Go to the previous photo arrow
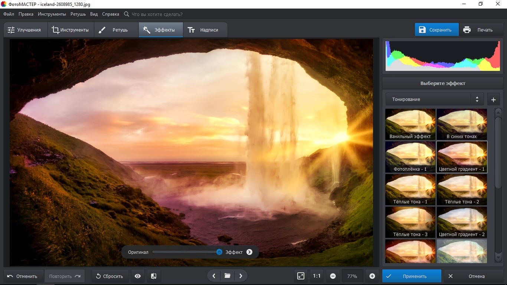The image size is (507, 285). pos(214,276)
